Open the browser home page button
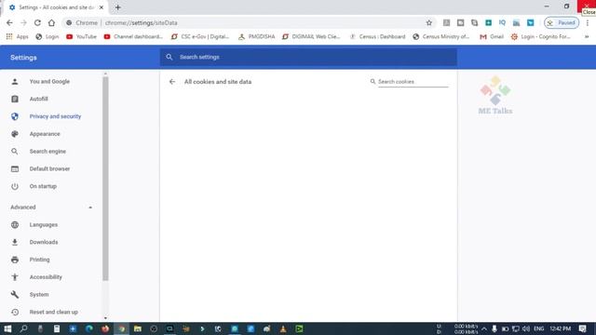The height and width of the screenshot is (335, 596). click(x=51, y=22)
